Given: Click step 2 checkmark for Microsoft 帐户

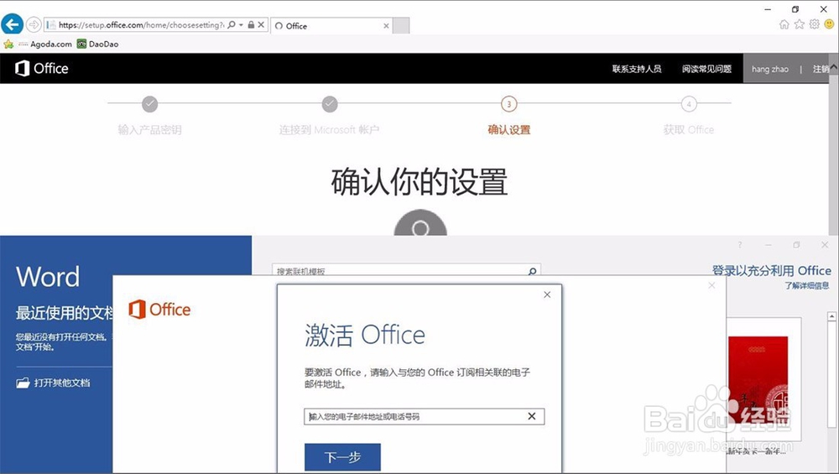Looking at the screenshot, I should (x=330, y=104).
